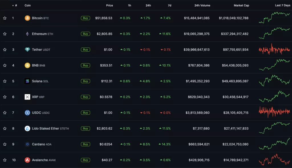Open the Tether USDT coin link
292x168 pixels.
tap(41, 49)
